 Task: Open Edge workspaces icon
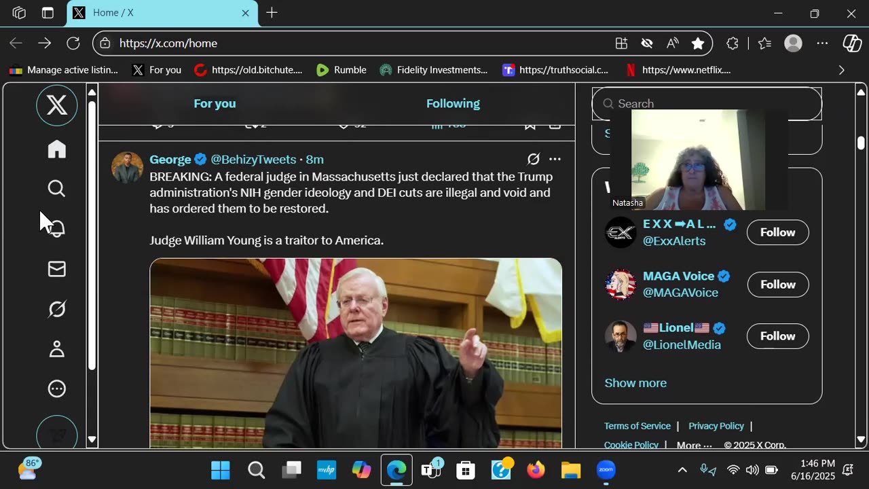coord(19,13)
